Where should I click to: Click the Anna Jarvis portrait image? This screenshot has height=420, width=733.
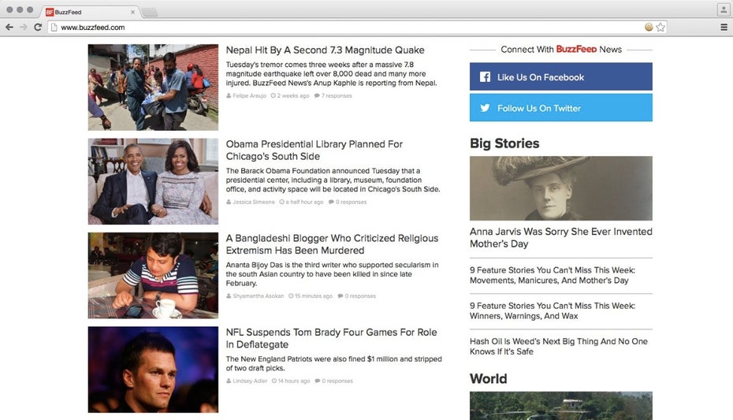point(561,188)
